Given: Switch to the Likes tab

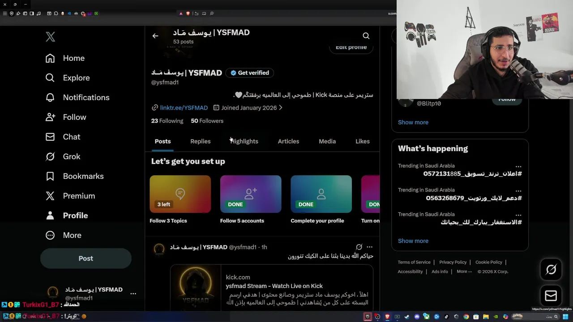Looking at the screenshot, I should tap(363, 141).
